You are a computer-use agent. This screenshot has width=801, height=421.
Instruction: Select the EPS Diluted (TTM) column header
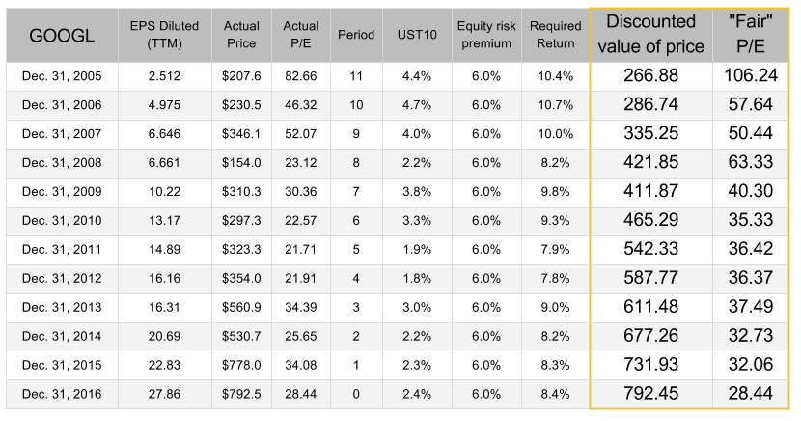point(155,37)
